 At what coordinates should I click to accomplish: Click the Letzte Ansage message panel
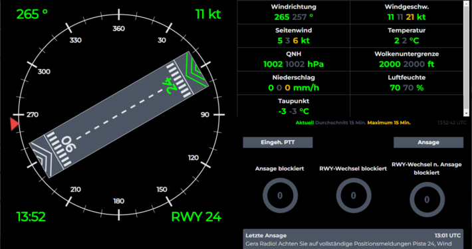[x=353, y=239]
